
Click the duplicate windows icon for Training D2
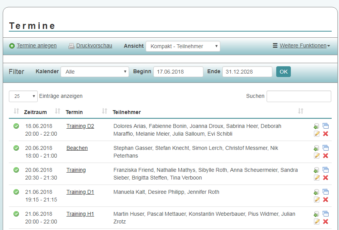pyautogui.click(x=326, y=126)
